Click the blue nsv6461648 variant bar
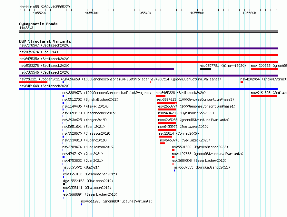This screenshot has height=217, width=287. [x=148, y=89]
